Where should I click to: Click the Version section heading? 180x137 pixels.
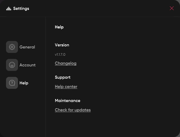click(x=62, y=45)
